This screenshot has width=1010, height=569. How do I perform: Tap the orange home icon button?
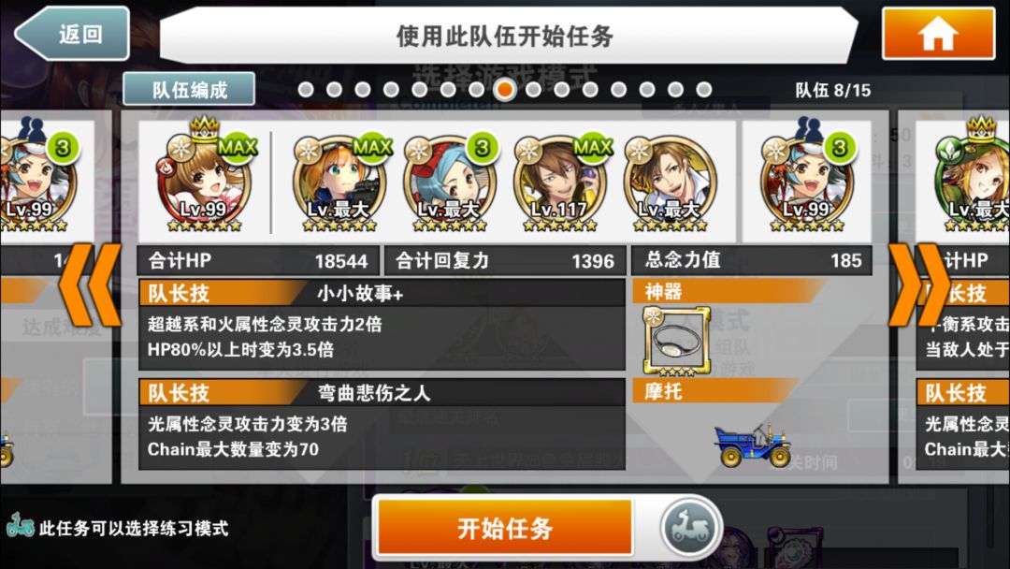coord(939,34)
